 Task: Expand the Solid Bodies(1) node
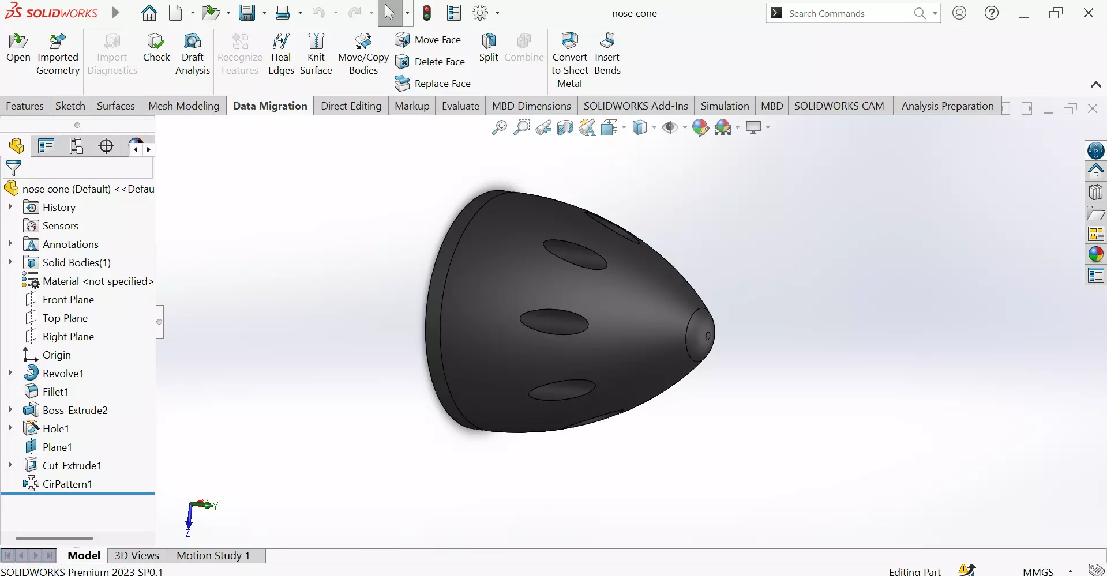coord(10,262)
